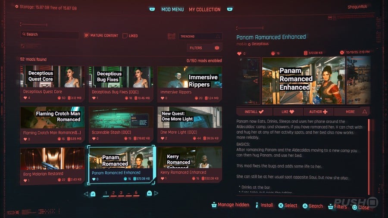Select the Immersive Rippers mod card
The height and width of the screenshot is (218, 388).
click(190, 84)
